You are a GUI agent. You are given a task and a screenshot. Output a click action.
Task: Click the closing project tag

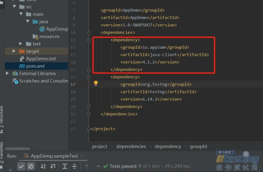click(103, 129)
